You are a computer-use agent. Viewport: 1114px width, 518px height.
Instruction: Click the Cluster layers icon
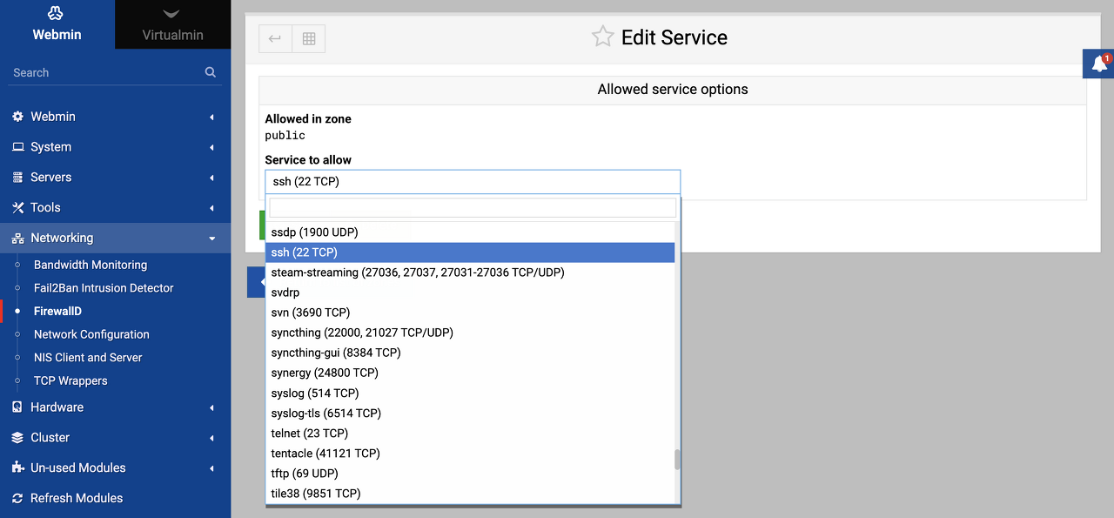[17, 437]
